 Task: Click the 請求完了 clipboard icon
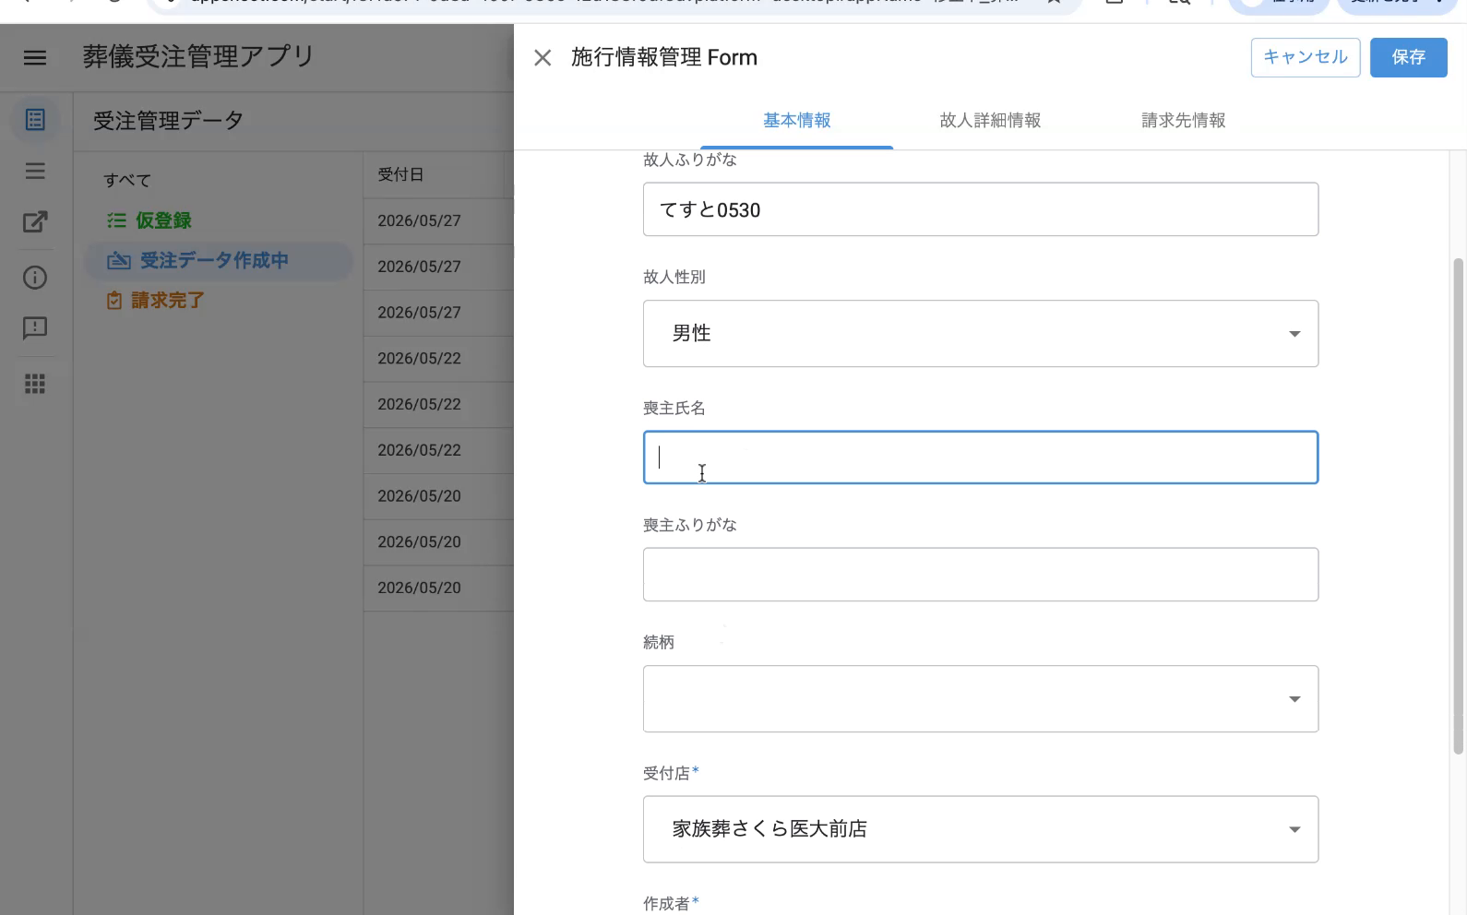[x=114, y=301]
